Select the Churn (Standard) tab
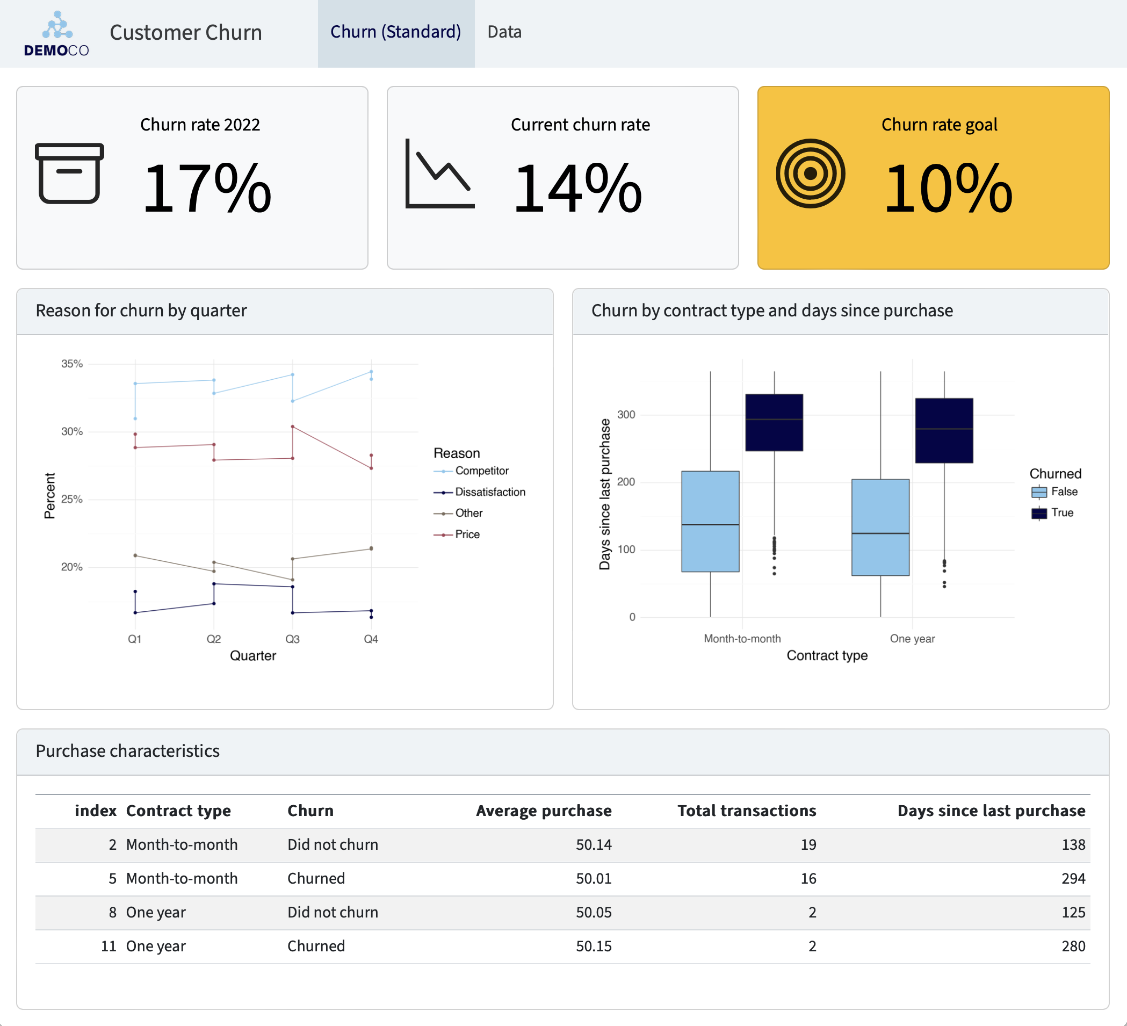The image size is (1127, 1026). [x=396, y=32]
